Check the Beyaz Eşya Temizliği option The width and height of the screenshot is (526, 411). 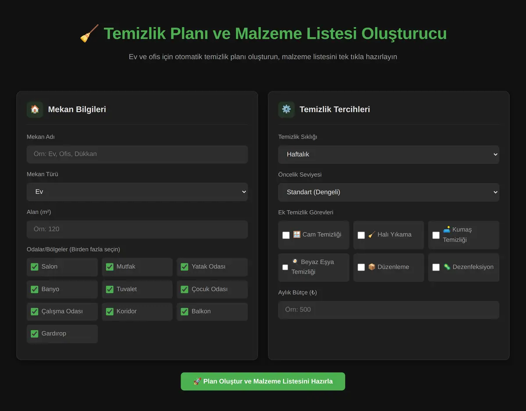click(285, 267)
